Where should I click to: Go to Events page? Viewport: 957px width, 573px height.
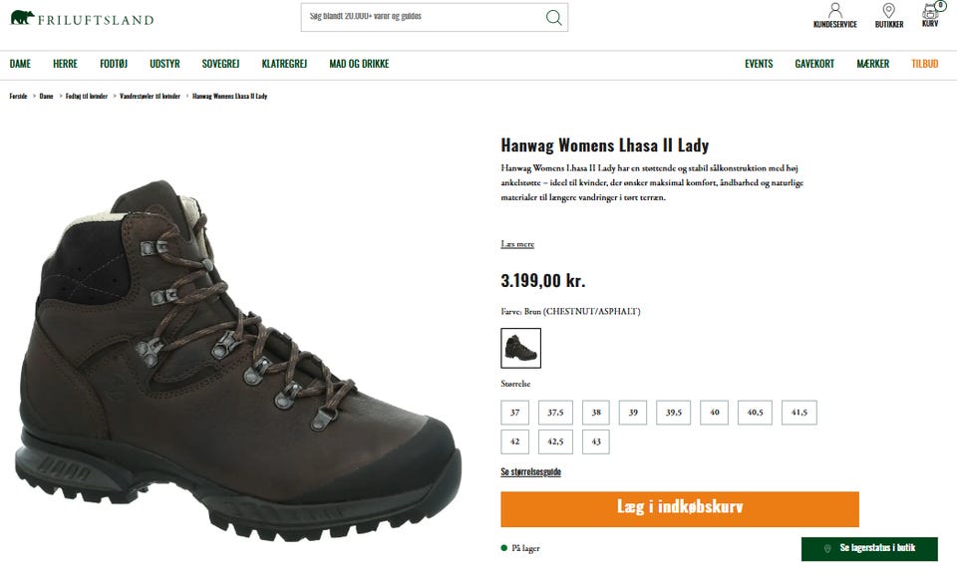[759, 64]
